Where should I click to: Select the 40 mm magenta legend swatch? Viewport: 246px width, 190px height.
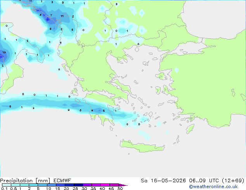105,185
